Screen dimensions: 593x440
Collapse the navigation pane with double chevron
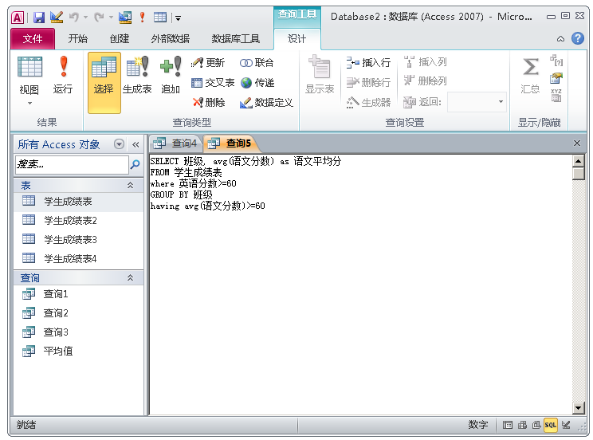click(x=135, y=144)
